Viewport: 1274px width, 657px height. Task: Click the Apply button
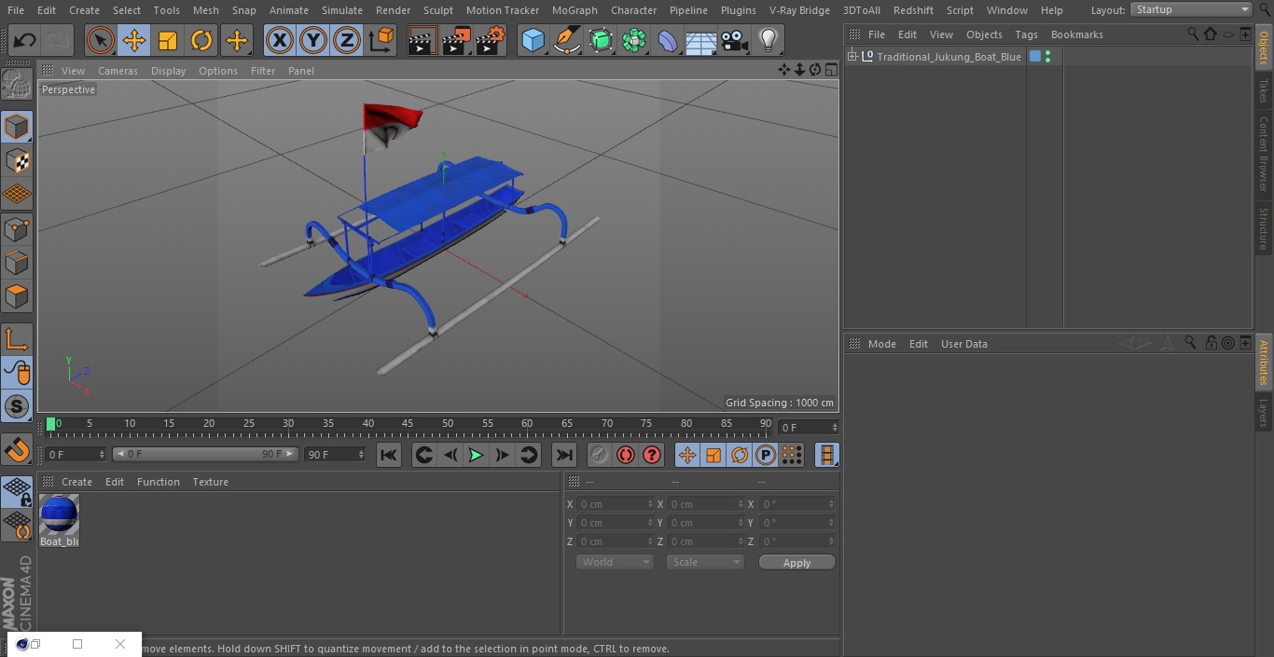click(x=796, y=563)
